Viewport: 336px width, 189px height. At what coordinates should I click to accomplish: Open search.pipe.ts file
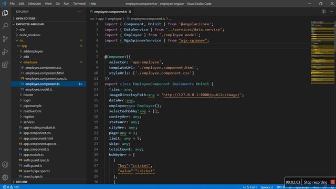coord(49,176)
